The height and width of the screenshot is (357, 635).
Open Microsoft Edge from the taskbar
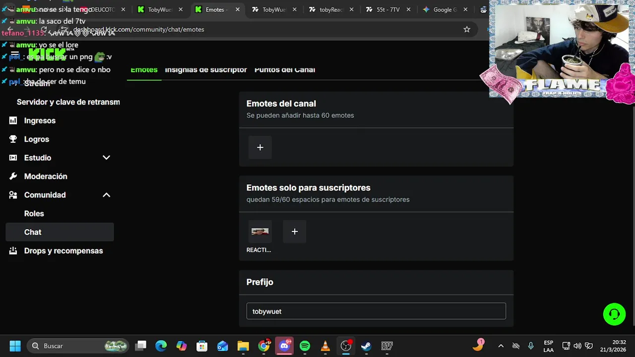tap(161, 346)
